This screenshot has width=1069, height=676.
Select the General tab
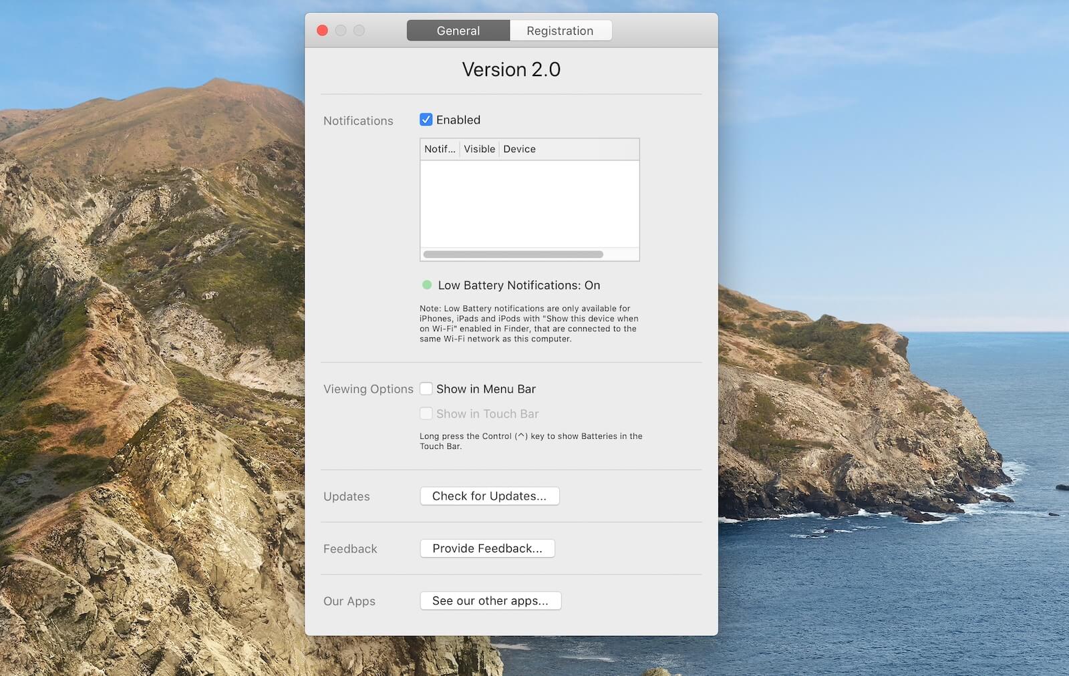(458, 31)
